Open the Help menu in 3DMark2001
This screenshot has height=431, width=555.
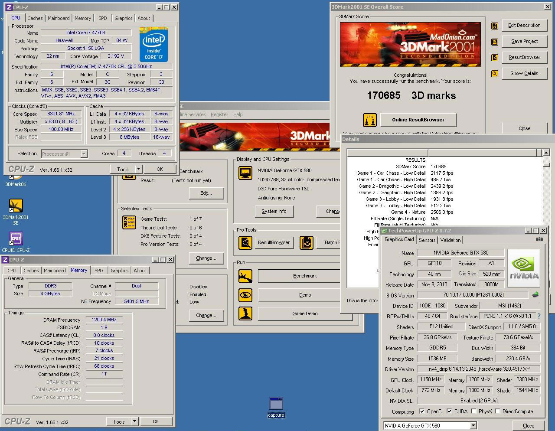tap(238, 114)
